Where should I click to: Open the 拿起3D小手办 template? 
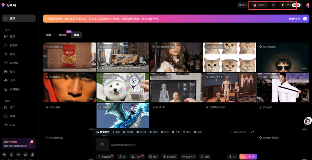pyautogui.click(x=176, y=87)
